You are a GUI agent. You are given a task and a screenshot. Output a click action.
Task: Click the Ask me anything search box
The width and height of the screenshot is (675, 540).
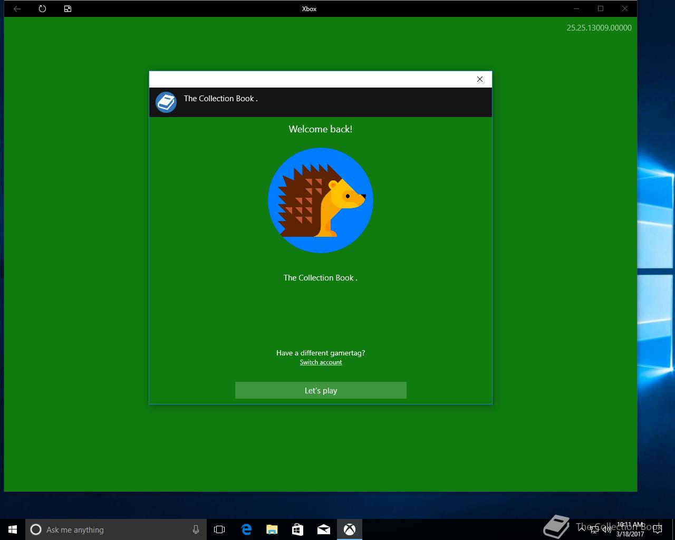click(x=116, y=529)
